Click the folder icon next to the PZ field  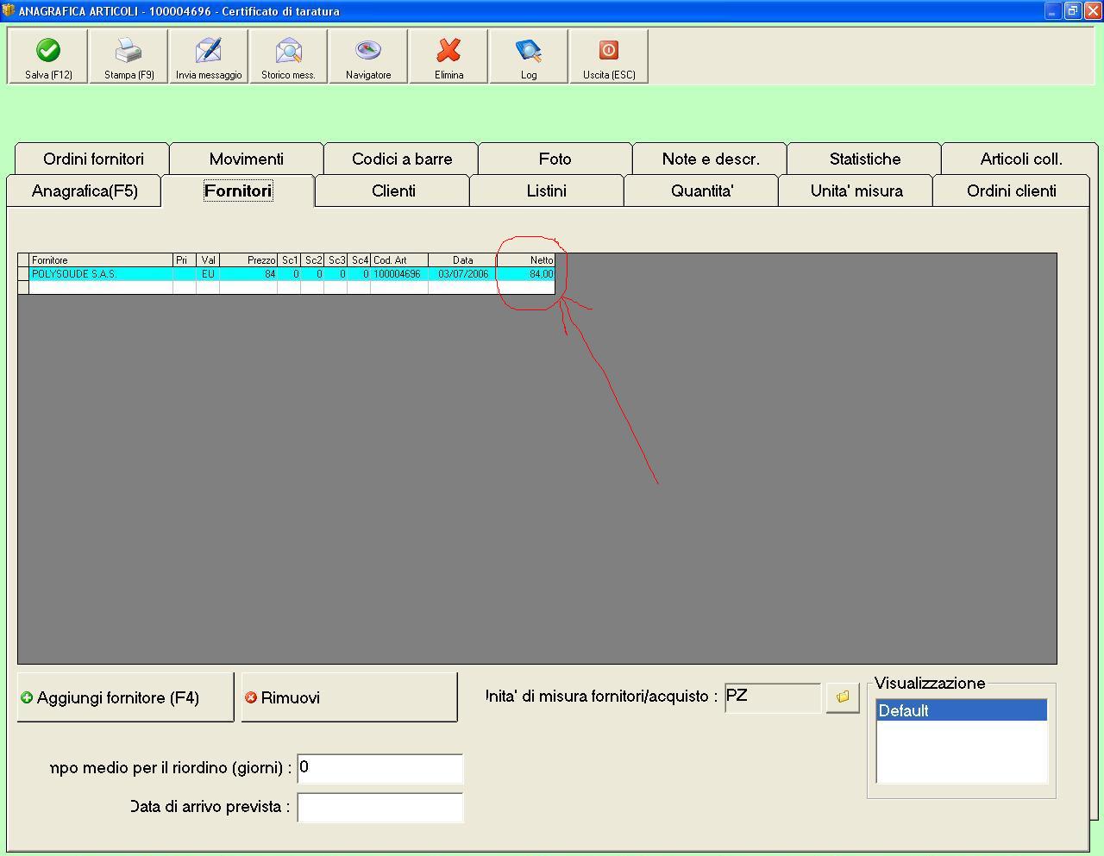click(x=843, y=697)
